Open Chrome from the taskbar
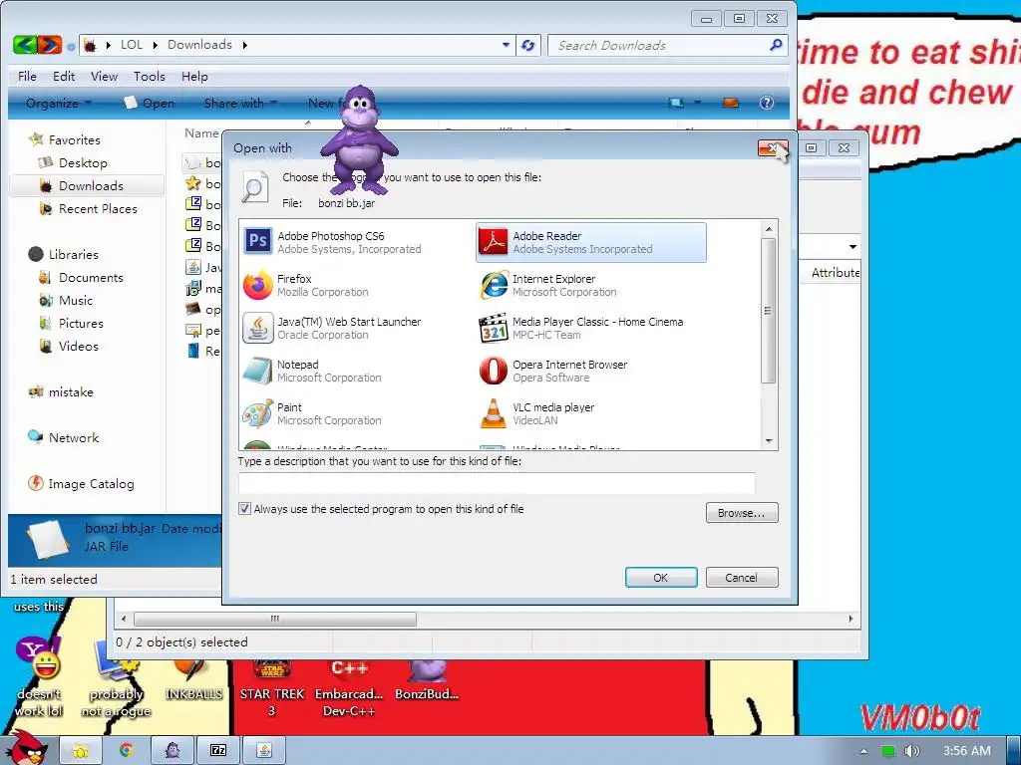The image size is (1021, 765). point(126,751)
